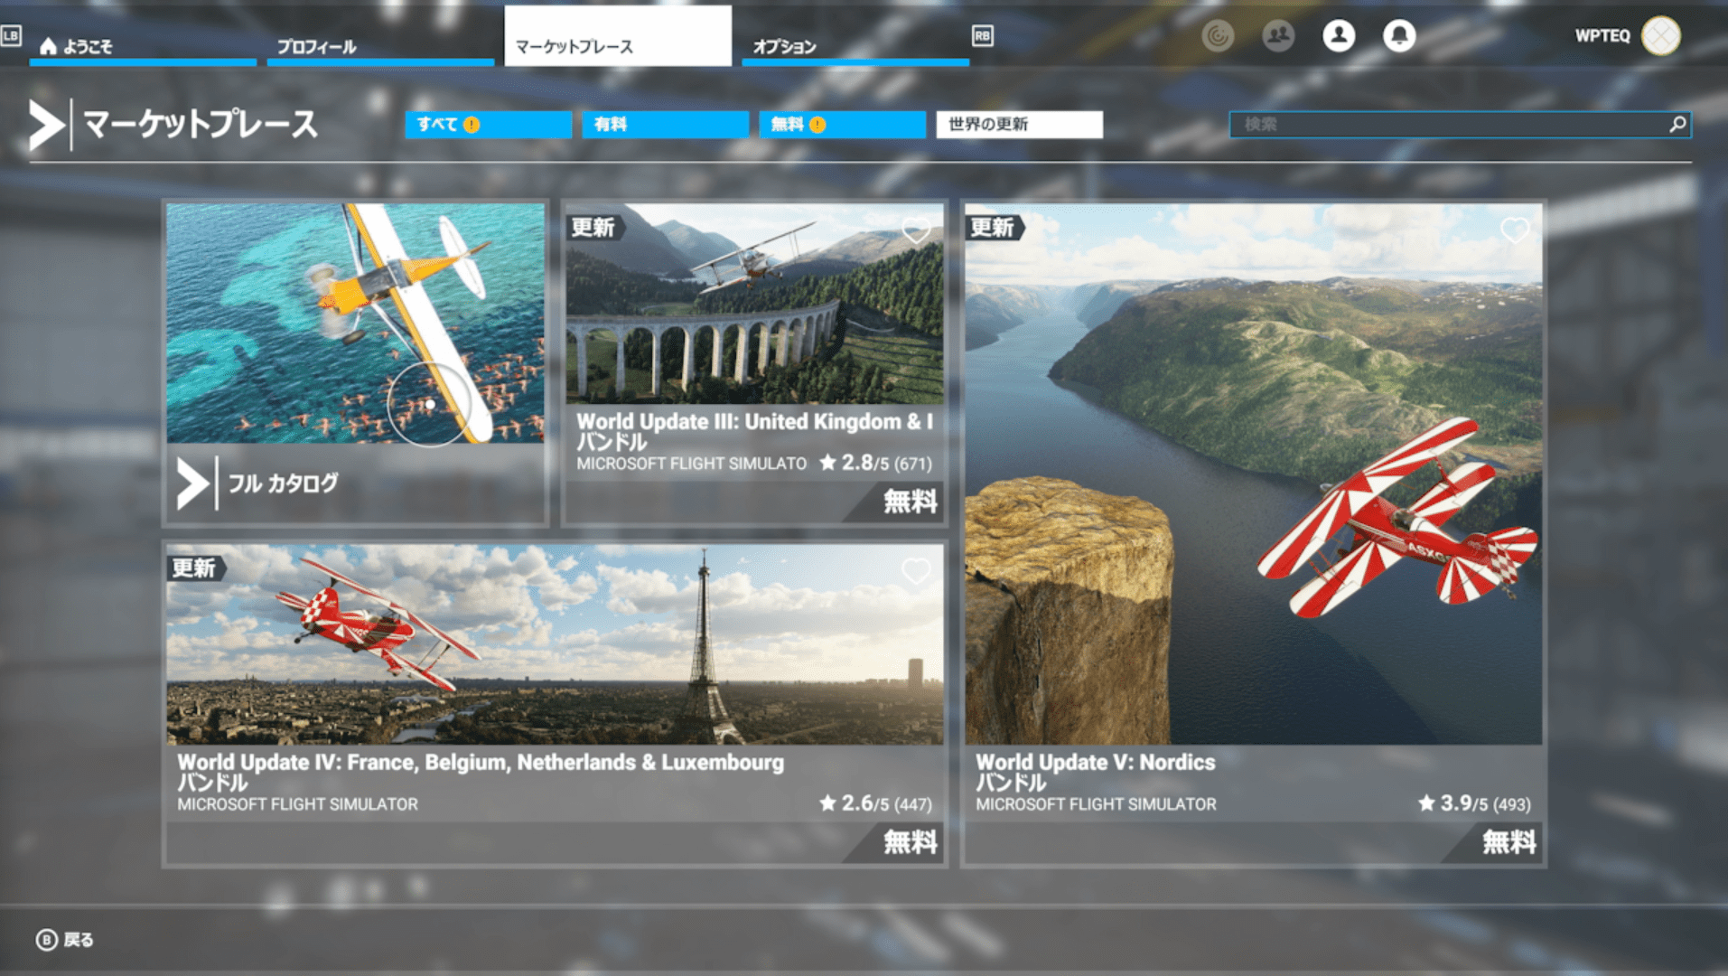Click the 3.9/5 star rating
The width and height of the screenshot is (1728, 976).
coord(1474,803)
